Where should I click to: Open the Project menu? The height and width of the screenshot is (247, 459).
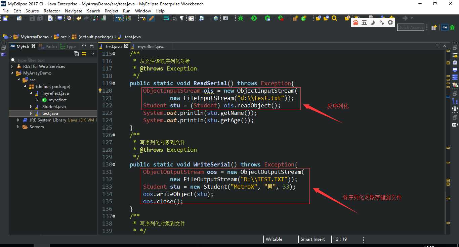coord(112,11)
